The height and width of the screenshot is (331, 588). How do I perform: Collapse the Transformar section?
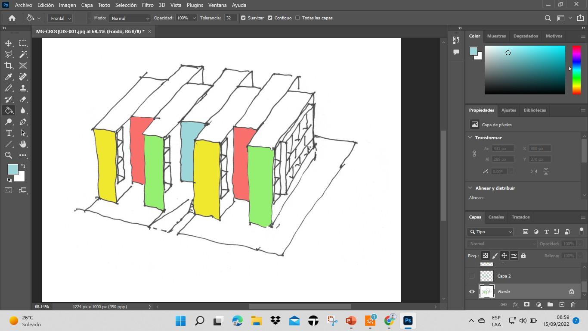coord(470,137)
